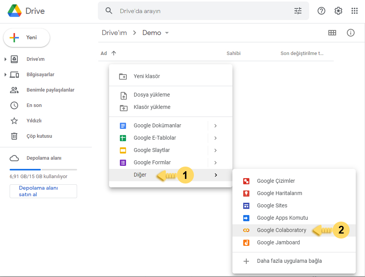Expand the Bilgisayarlar tree arrow
Screen dimensions: 365x277
[5, 75]
